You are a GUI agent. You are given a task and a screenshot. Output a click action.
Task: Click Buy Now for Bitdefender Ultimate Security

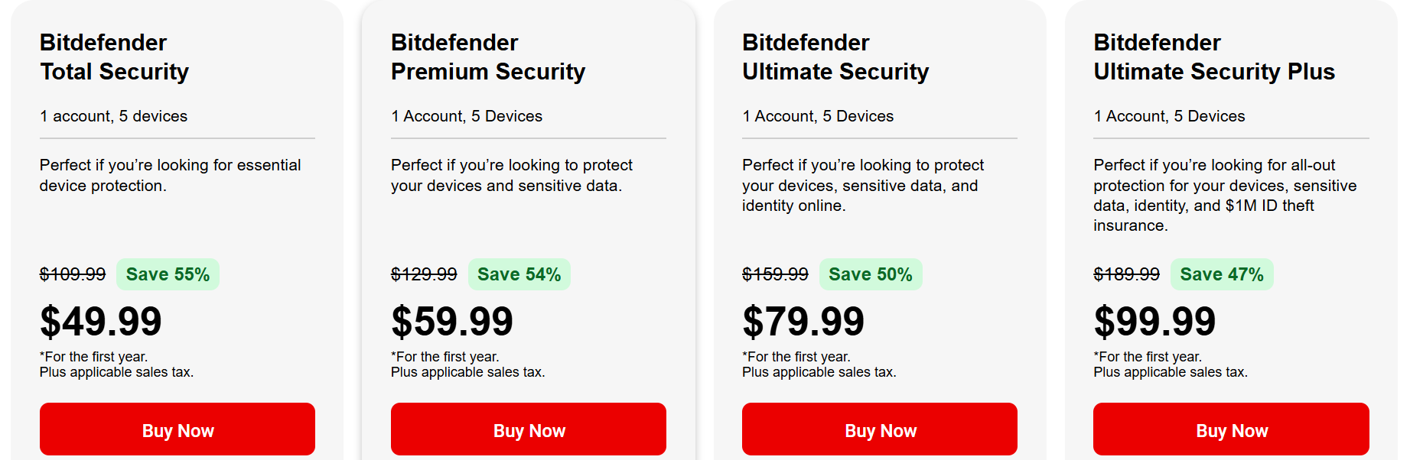point(879,429)
